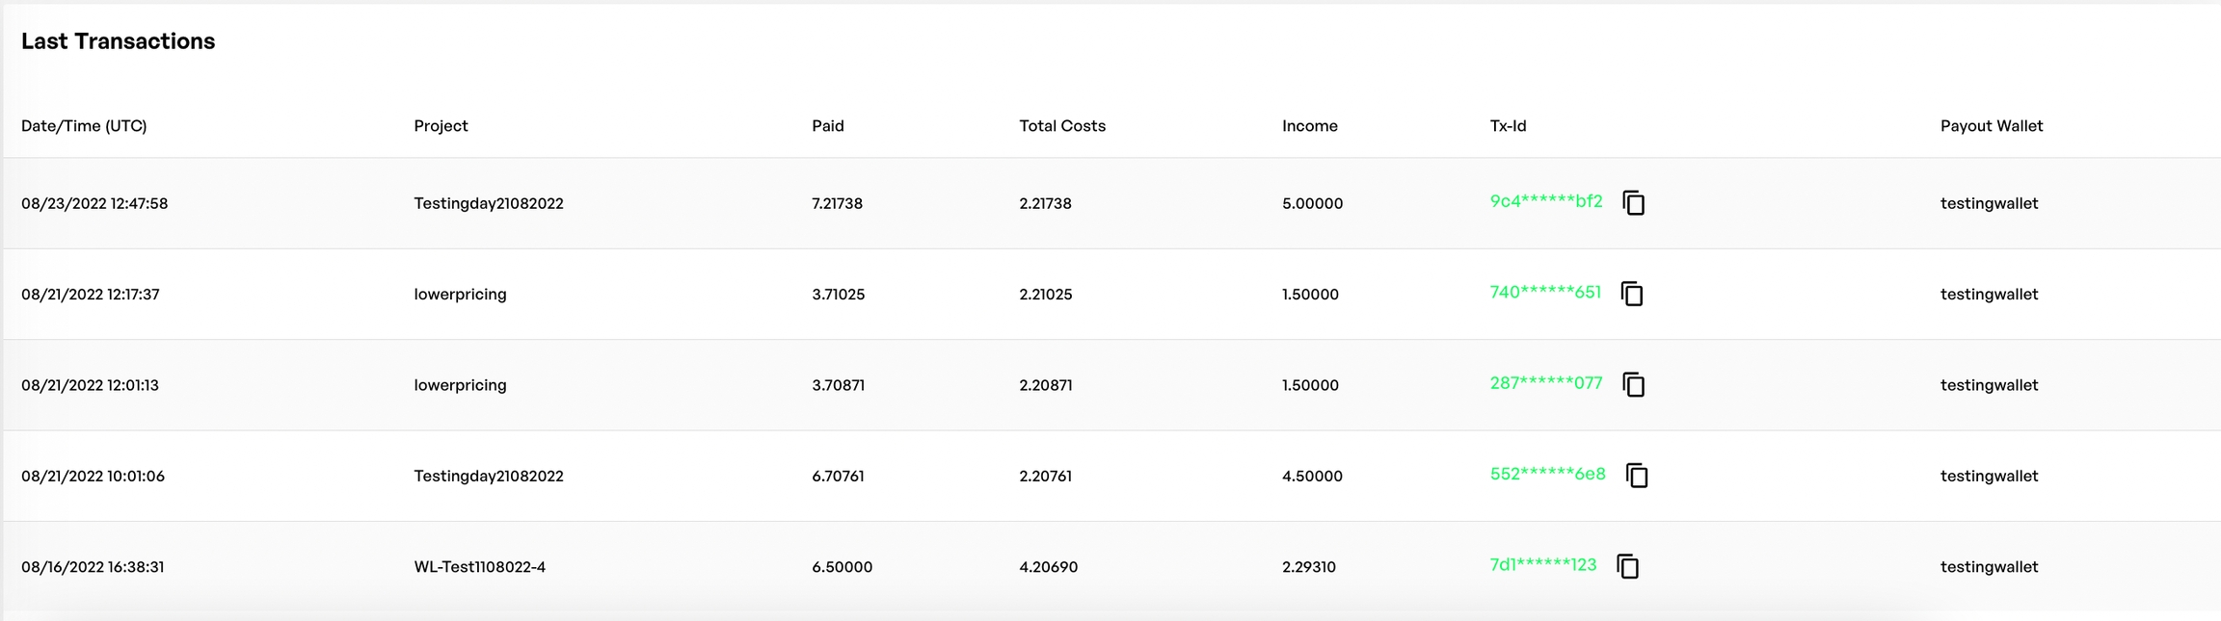This screenshot has width=2221, height=621.
Task: Click the Project column header
Action: 441,126
